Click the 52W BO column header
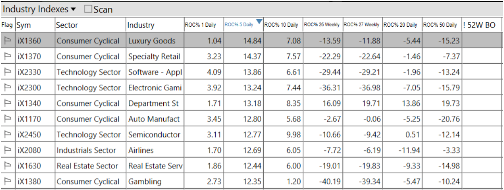 (481, 25)
